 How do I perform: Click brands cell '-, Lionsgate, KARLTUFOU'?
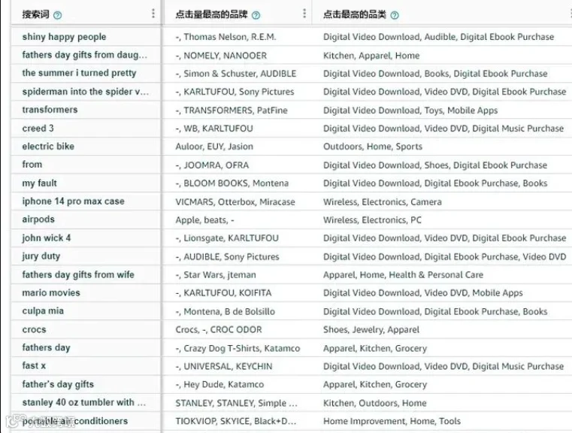click(227, 238)
